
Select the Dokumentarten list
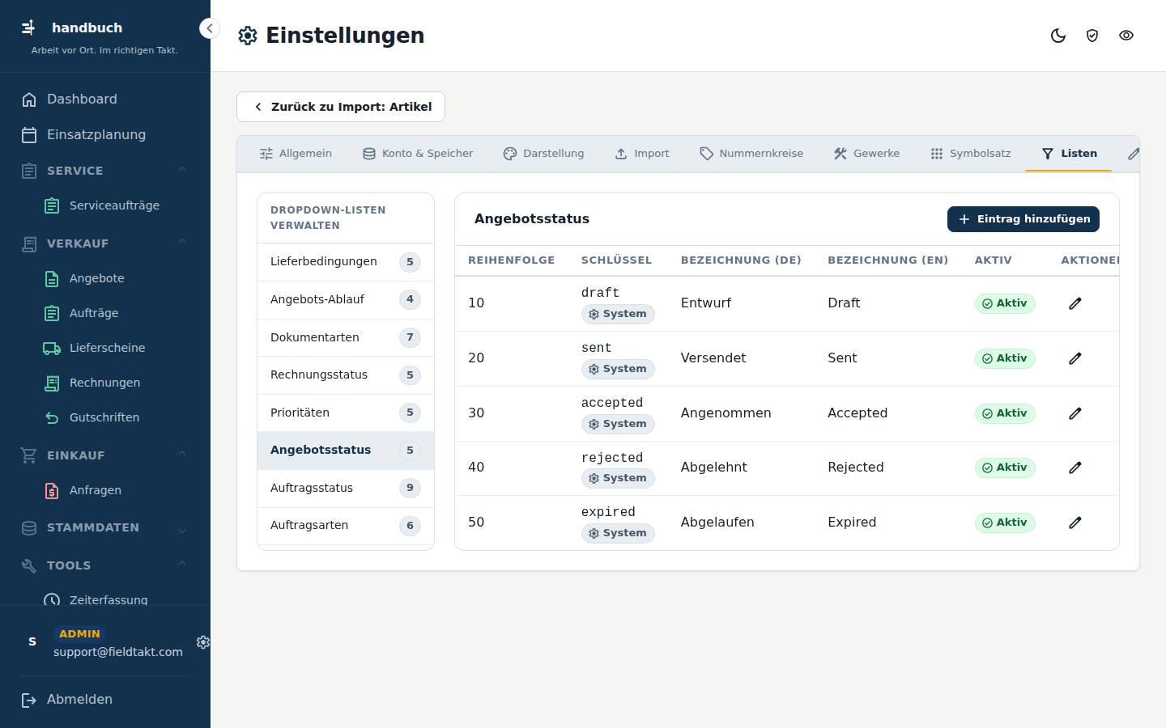tap(346, 337)
